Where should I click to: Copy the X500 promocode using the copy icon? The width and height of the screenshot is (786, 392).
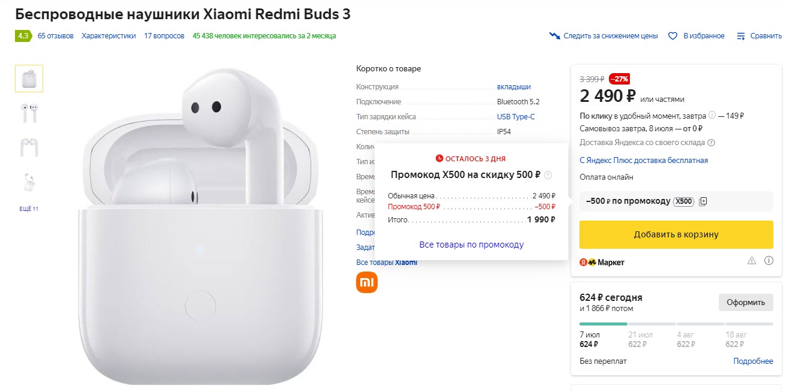click(703, 201)
